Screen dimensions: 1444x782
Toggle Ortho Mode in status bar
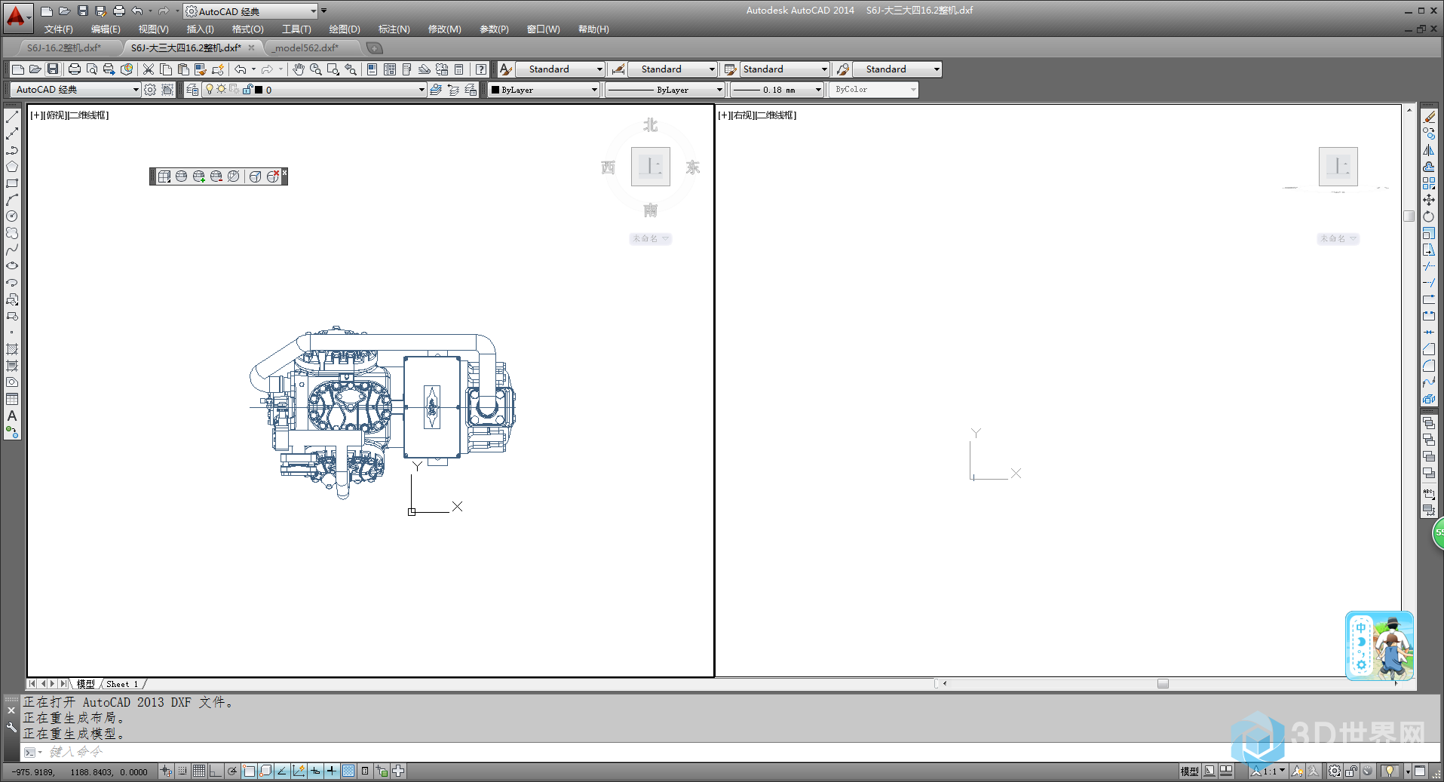click(216, 771)
